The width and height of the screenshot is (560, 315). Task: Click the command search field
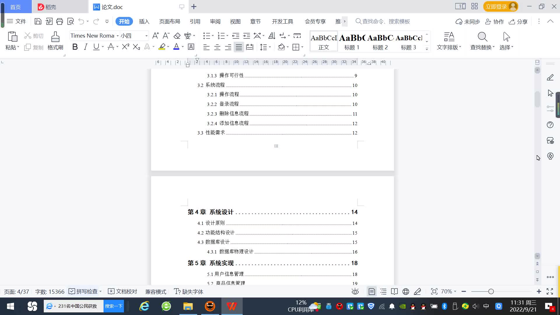coord(386,21)
